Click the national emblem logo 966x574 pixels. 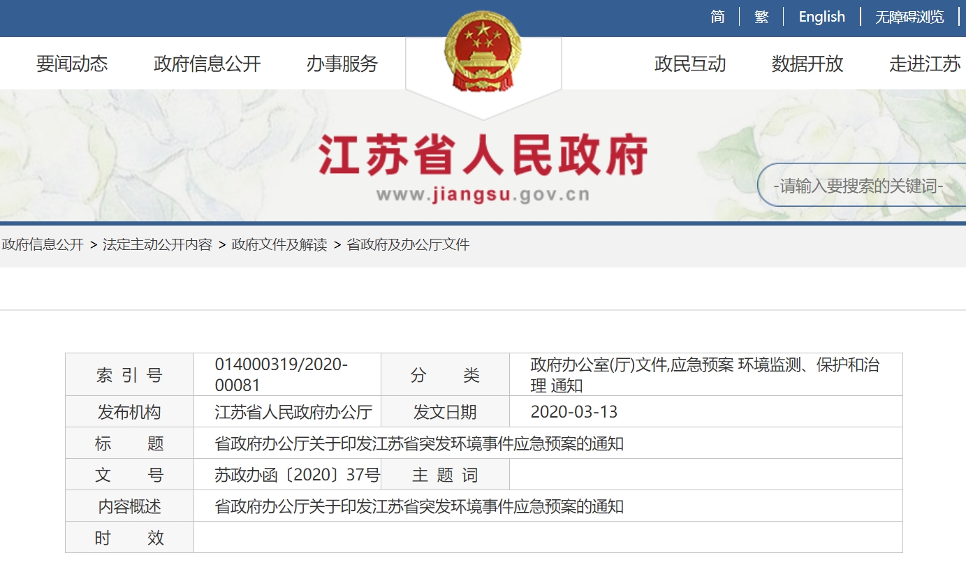point(483,50)
